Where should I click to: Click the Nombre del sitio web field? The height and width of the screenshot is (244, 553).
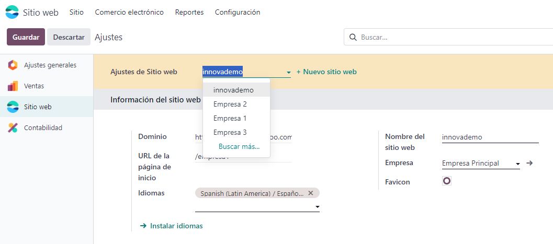pos(490,137)
